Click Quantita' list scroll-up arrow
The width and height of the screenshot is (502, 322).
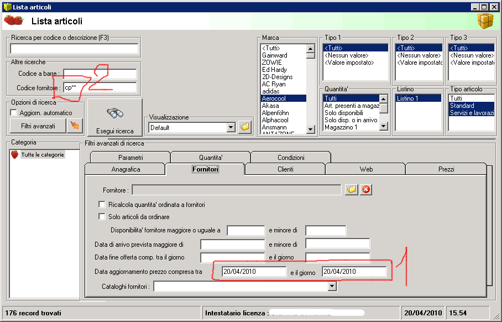pyautogui.click(x=383, y=98)
